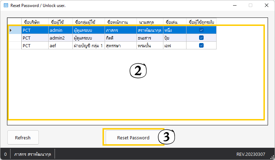The height and width of the screenshot is (160, 275).
Task: Close the Reset Password window
Action: pos(267,6)
